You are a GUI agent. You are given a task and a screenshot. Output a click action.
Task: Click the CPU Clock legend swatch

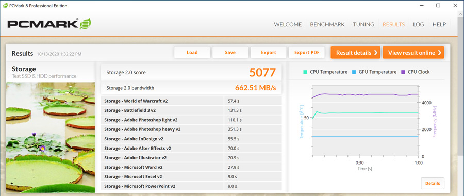point(403,72)
